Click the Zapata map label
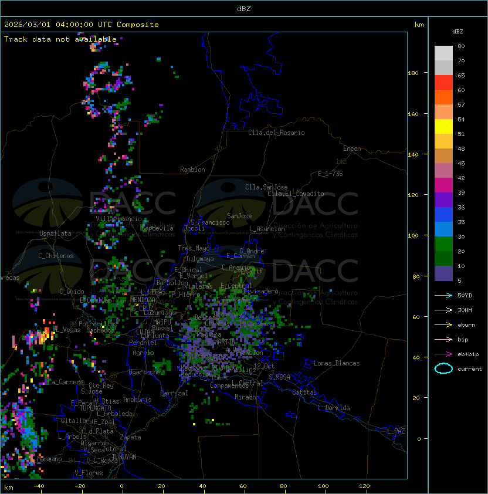 130,437
